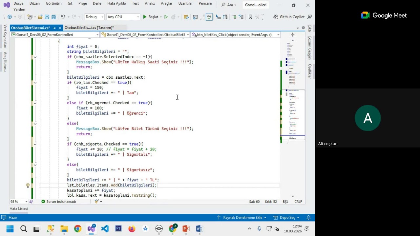Comment out selected lines via toolbar icon
The width and height of the screenshot is (420, 236).
pos(234,17)
